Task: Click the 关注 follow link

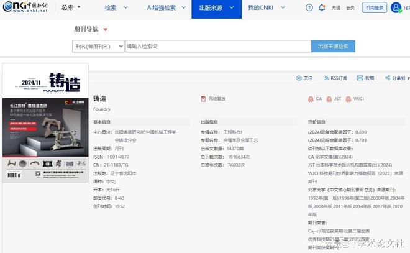Action: click(308, 78)
